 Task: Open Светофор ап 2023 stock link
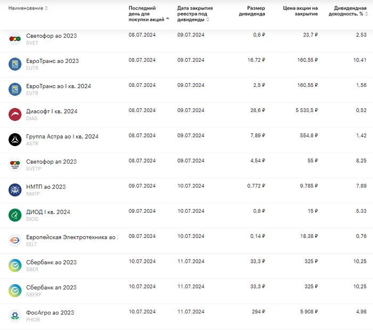click(x=51, y=162)
